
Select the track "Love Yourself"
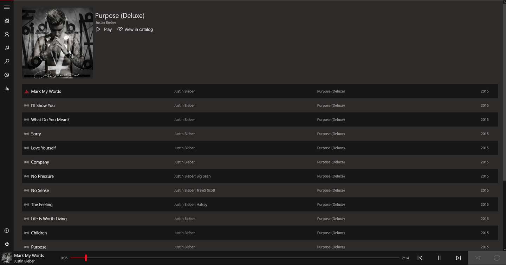pos(44,148)
